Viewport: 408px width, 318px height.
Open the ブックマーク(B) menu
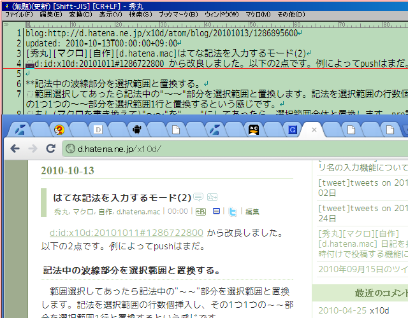tap(178, 14)
